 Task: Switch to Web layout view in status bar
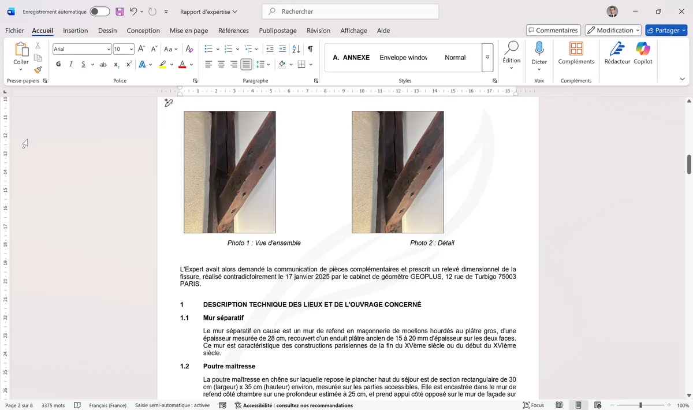(597, 405)
